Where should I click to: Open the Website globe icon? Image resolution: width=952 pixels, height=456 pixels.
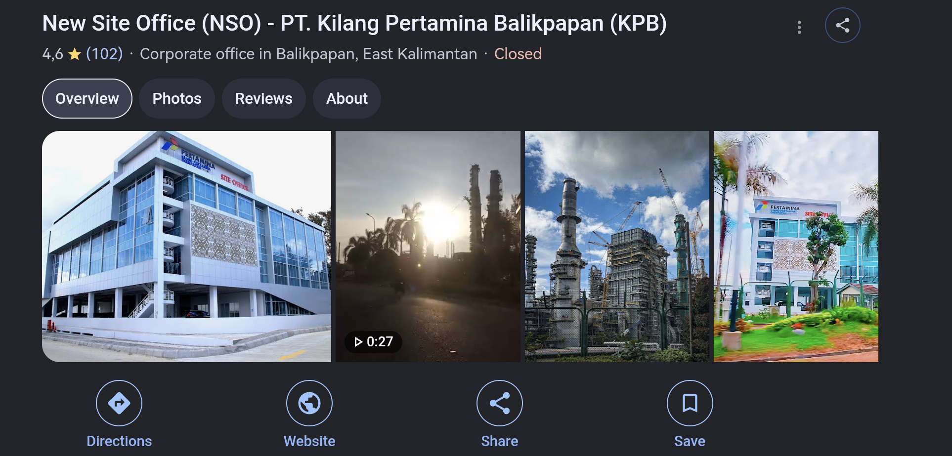click(309, 403)
